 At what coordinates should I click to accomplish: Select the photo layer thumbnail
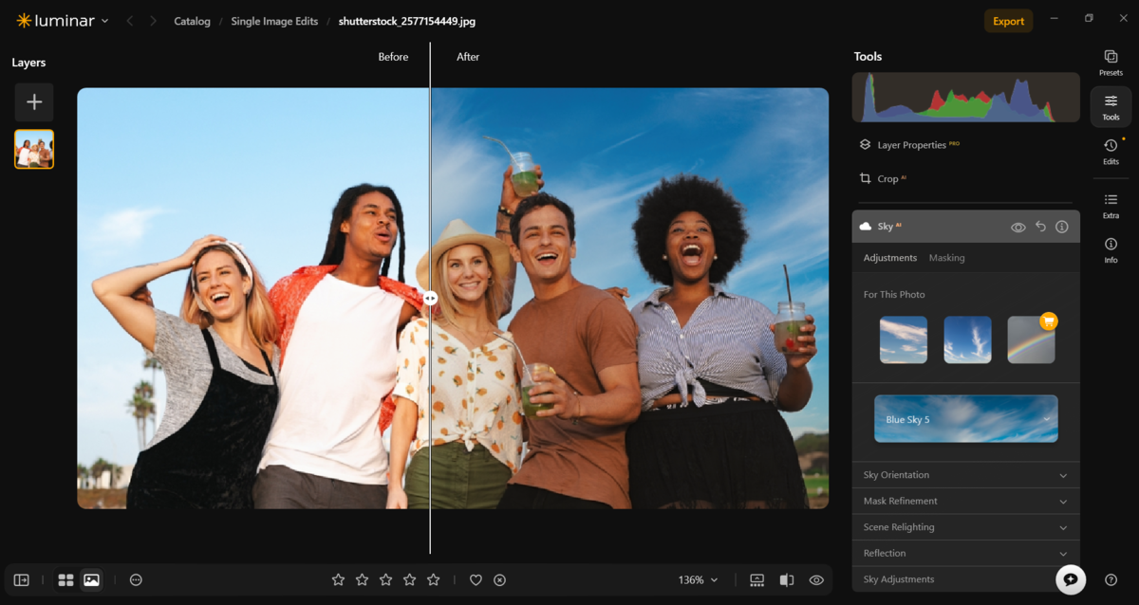pos(34,149)
